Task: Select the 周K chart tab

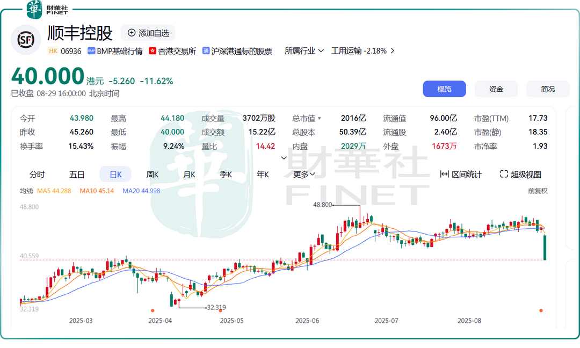Action: [152, 174]
